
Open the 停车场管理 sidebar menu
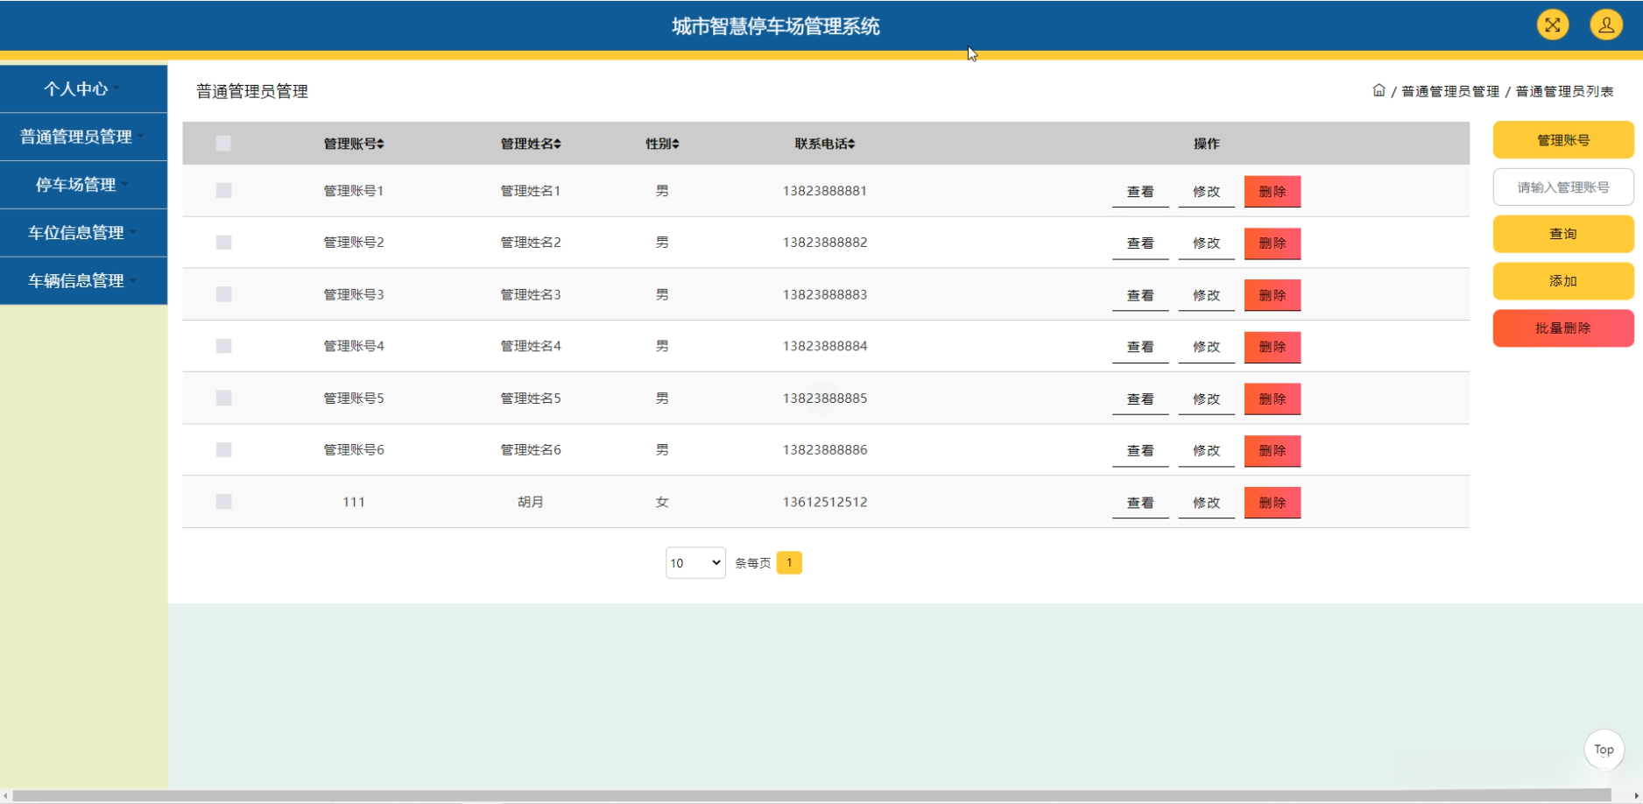pos(83,185)
